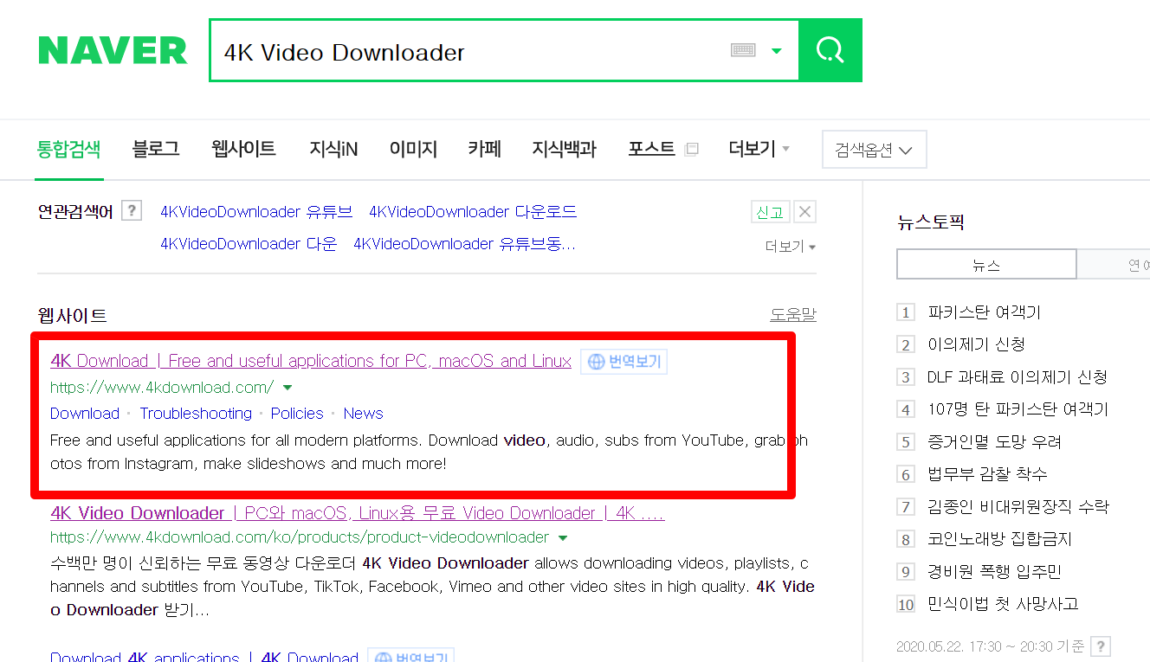Click the help icon next to 기준 timestamp
The image size is (1150, 662).
(x=1101, y=646)
